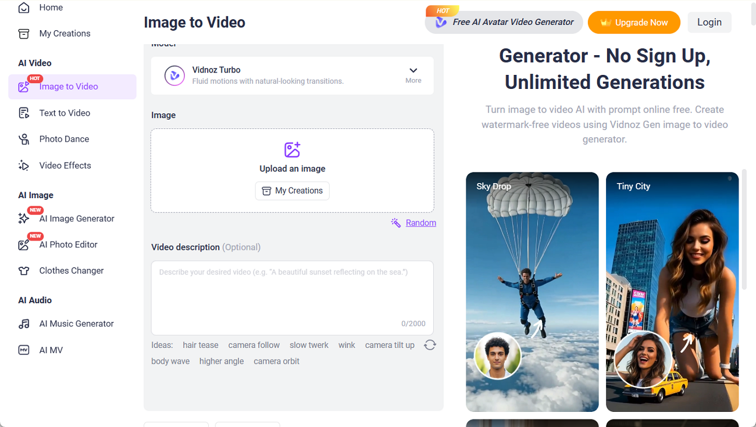Insert the 'hair tease' idea
This screenshot has height=427, width=756.
(x=201, y=345)
